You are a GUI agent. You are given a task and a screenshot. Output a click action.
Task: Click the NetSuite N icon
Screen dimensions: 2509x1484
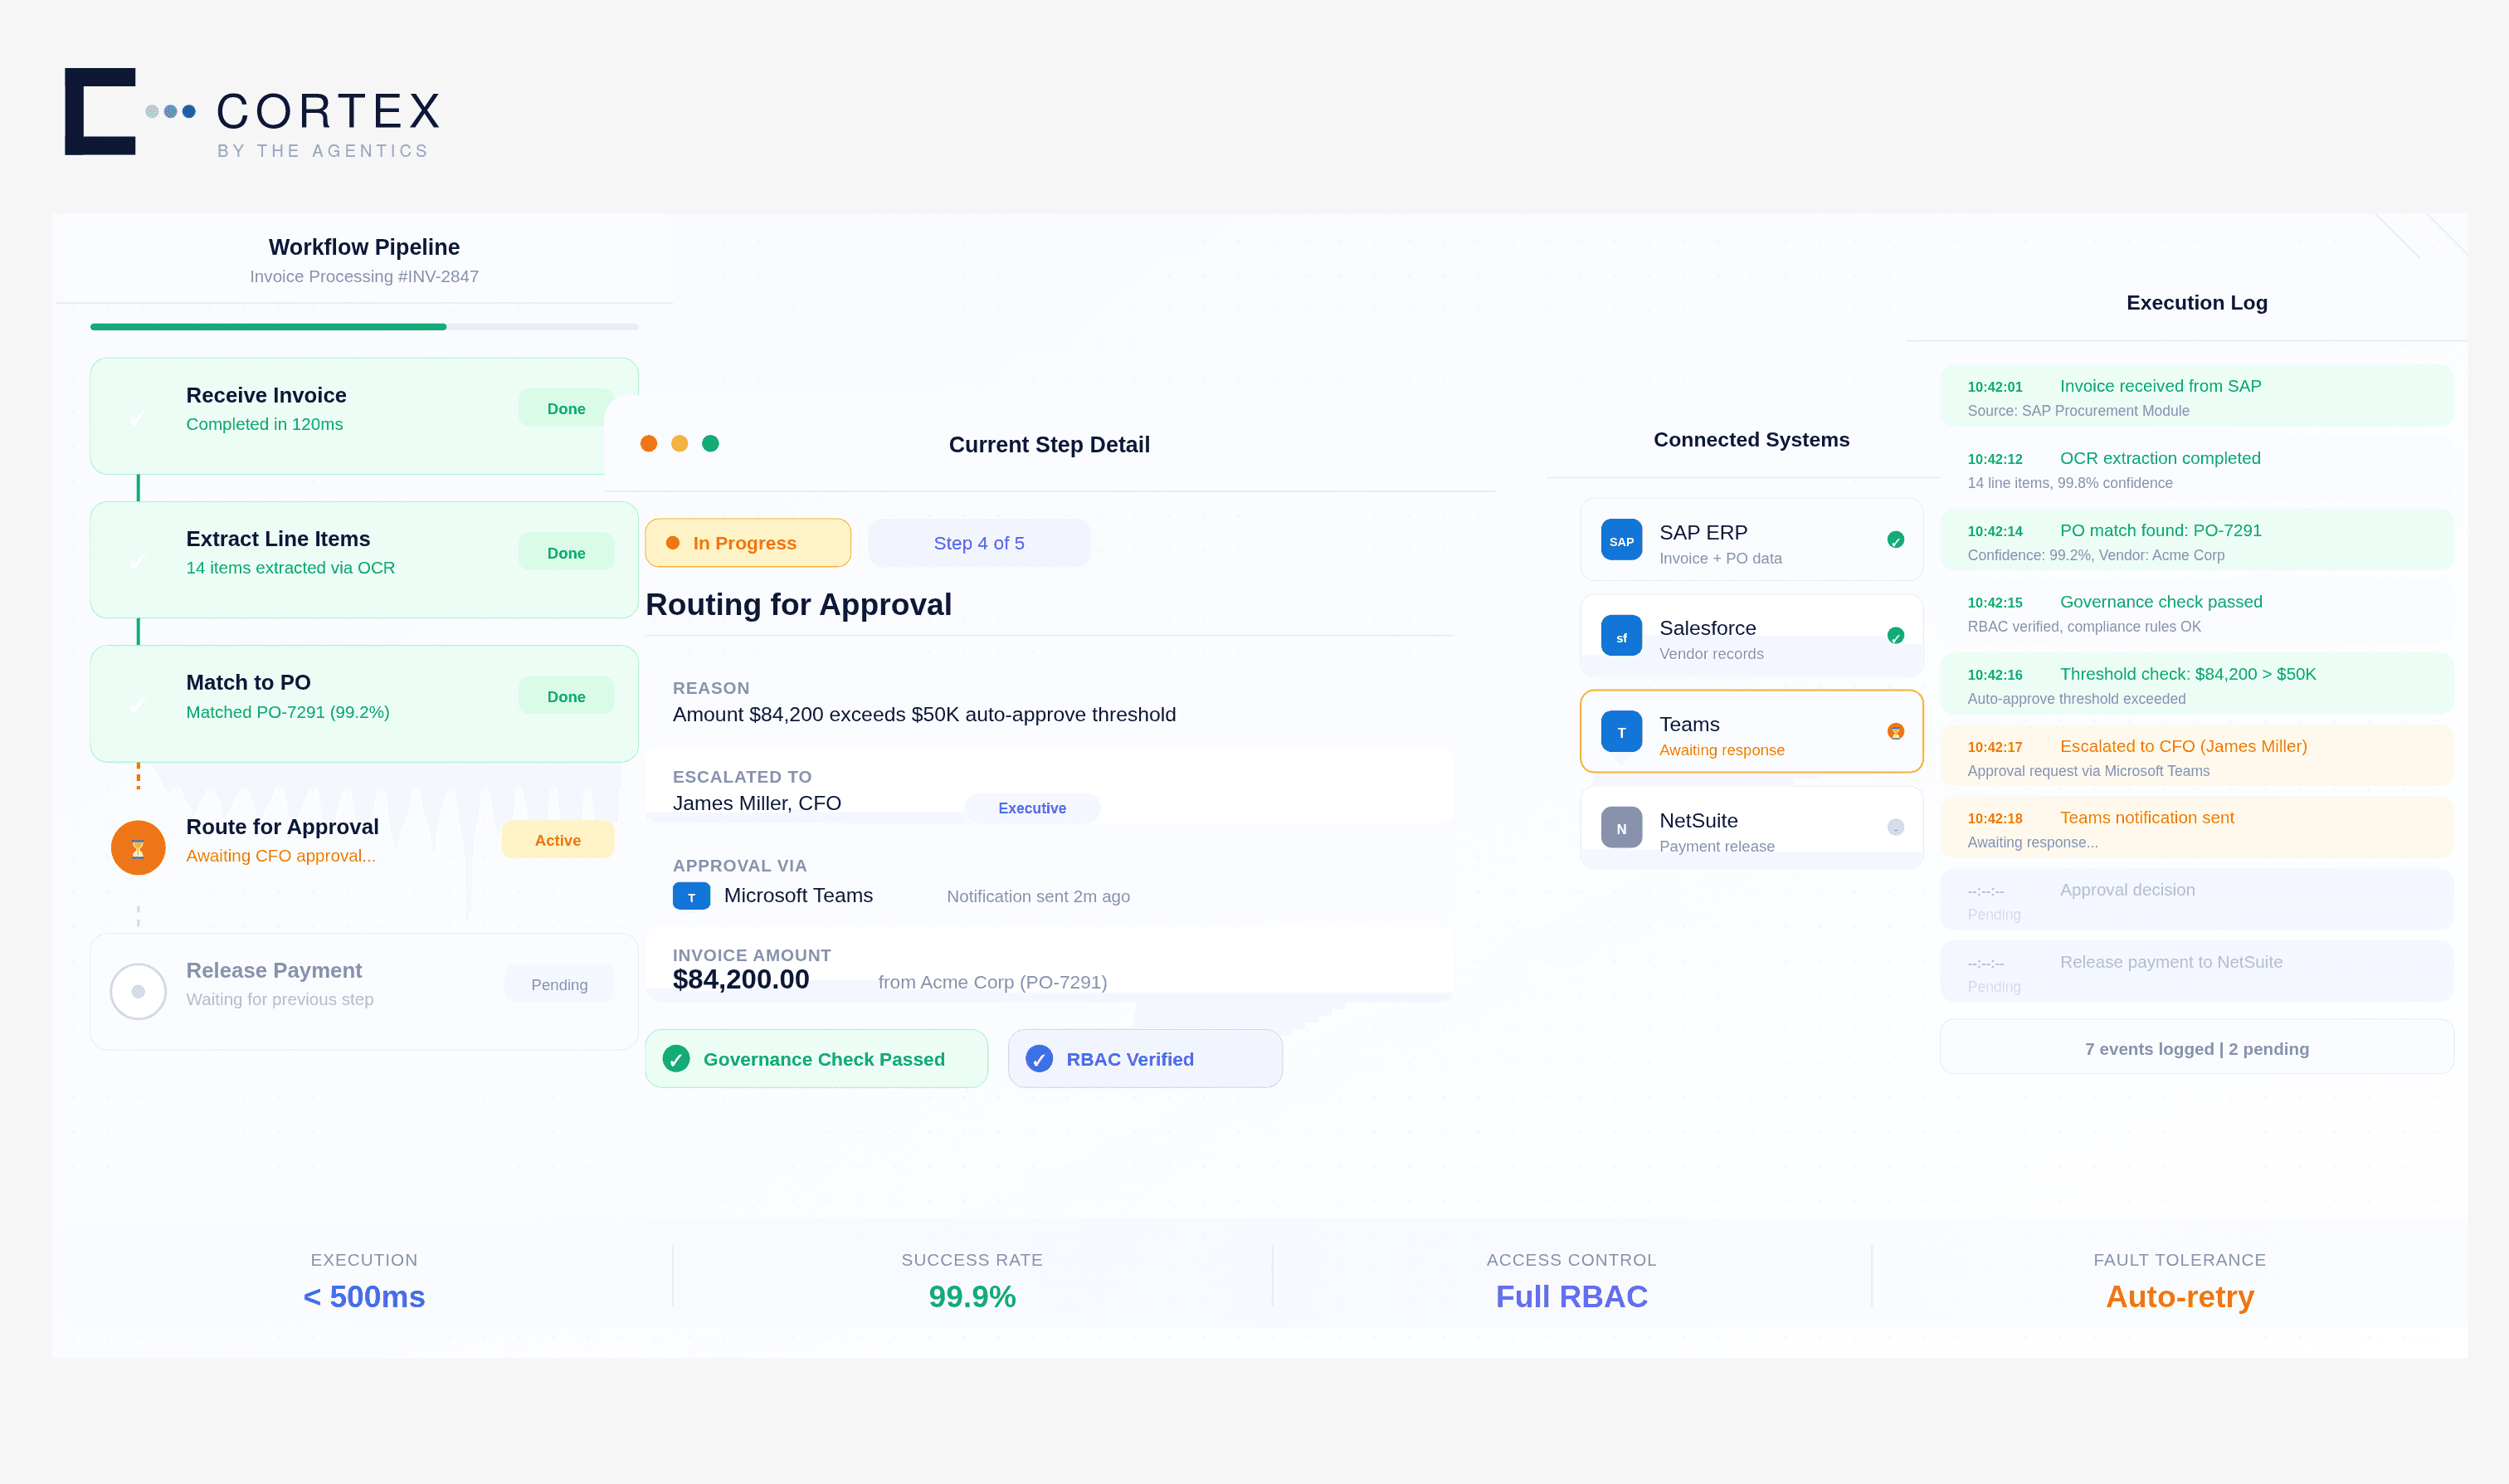tap(1620, 828)
